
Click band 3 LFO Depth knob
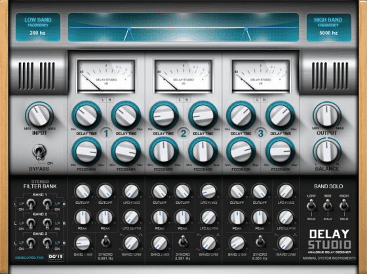[286, 217]
